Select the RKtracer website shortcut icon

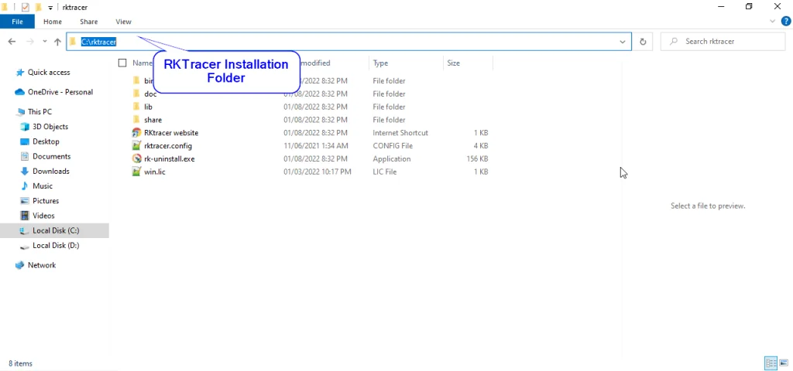coord(136,133)
